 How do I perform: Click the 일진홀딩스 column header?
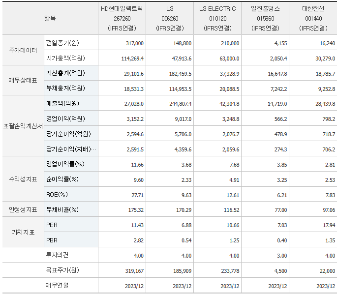(x=265, y=18)
